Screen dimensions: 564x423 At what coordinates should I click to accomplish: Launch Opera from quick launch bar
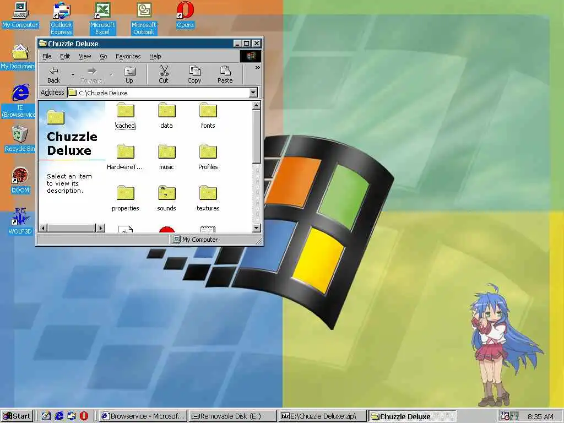[x=84, y=416]
